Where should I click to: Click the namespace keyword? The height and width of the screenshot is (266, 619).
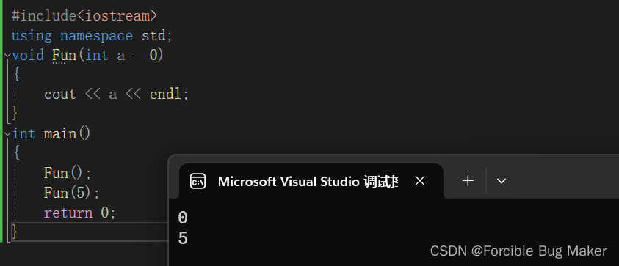(x=96, y=36)
